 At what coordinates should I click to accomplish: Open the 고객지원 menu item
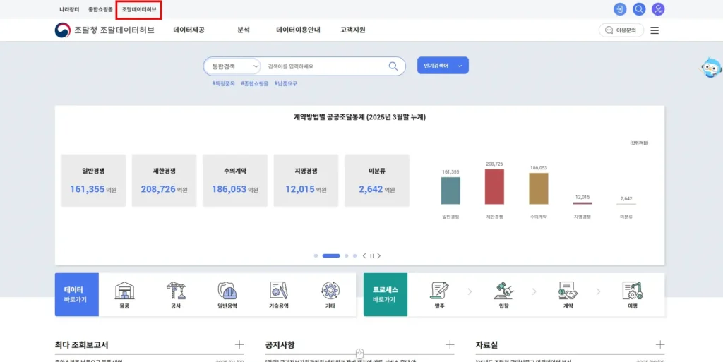click(x=352, y=30)
